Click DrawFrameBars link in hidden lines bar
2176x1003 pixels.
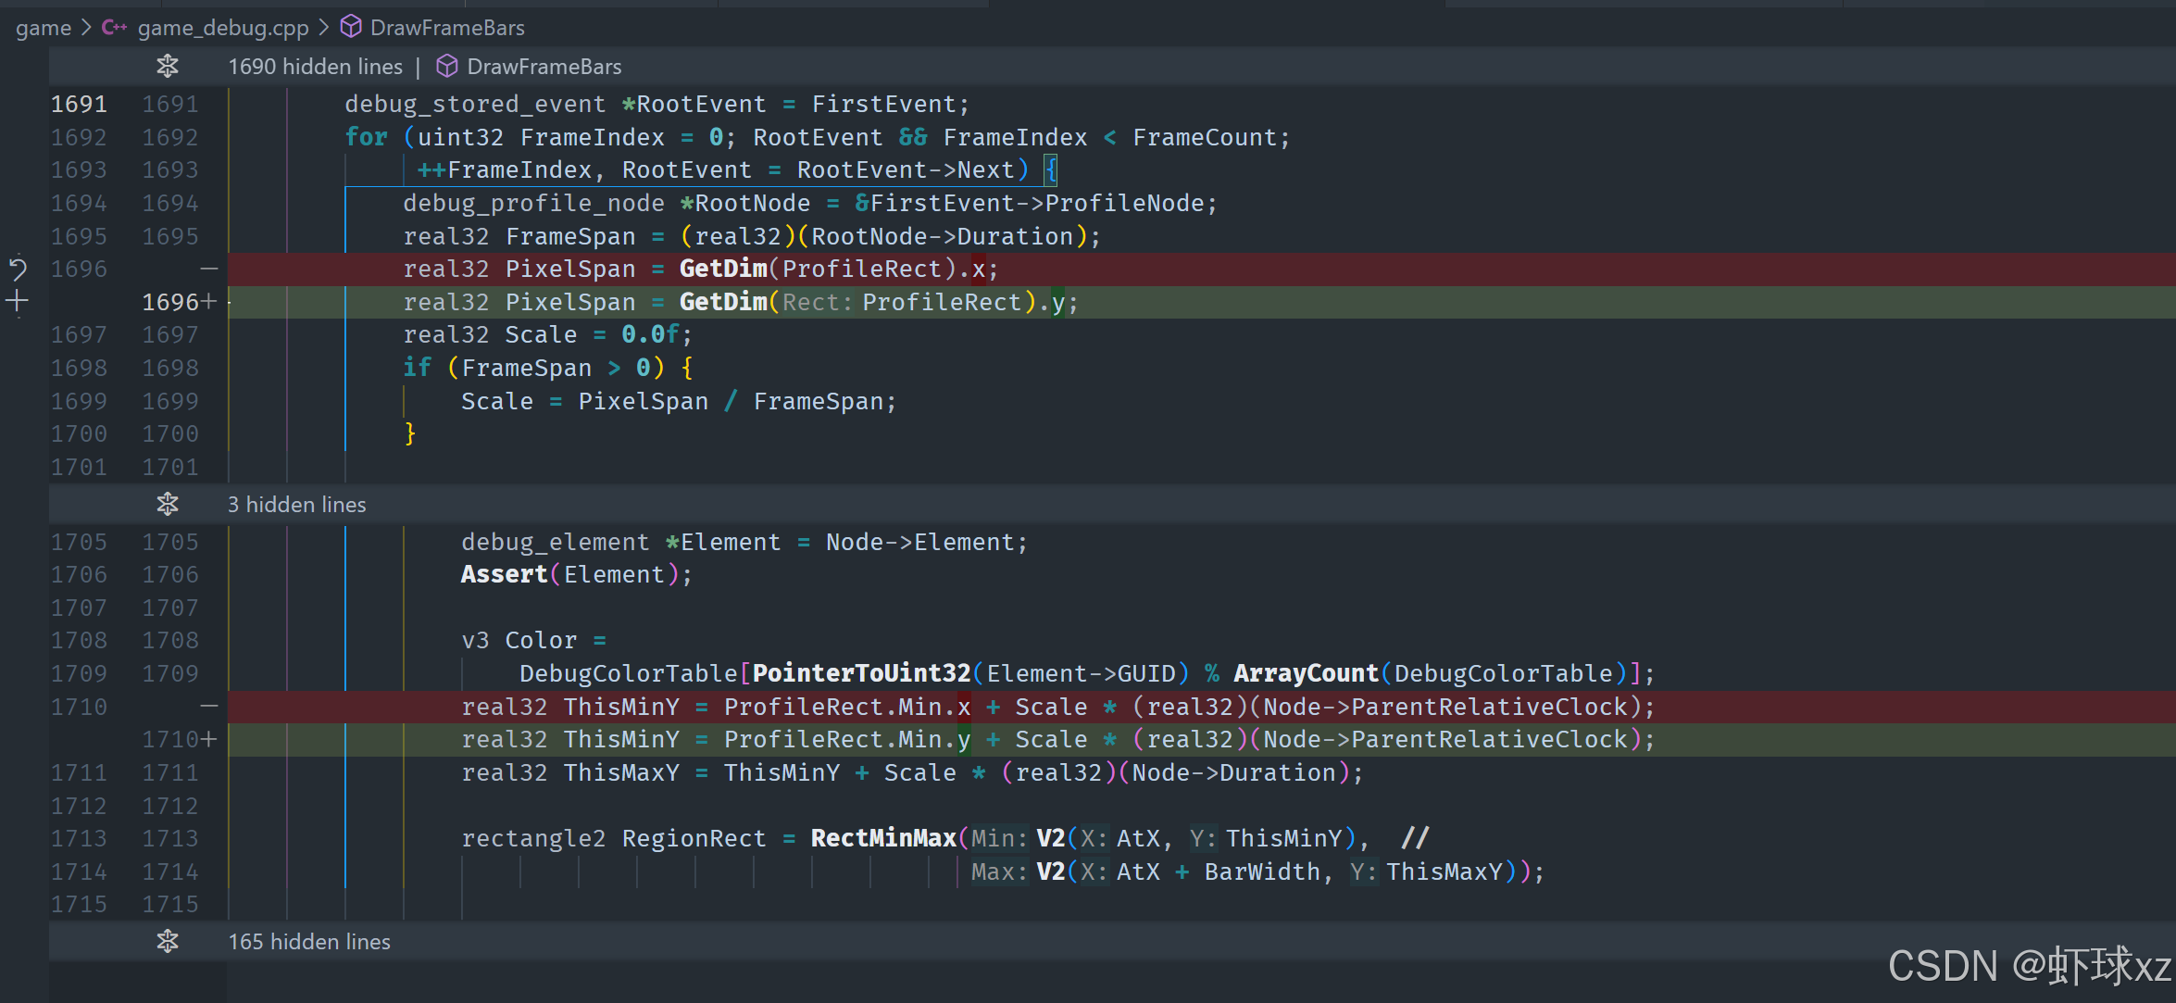(544, 67)
